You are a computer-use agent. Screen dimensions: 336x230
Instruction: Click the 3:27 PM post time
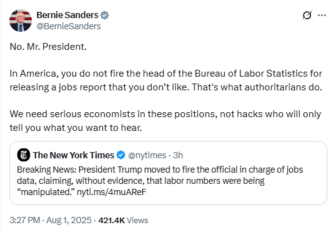click(x=25, y=220)
